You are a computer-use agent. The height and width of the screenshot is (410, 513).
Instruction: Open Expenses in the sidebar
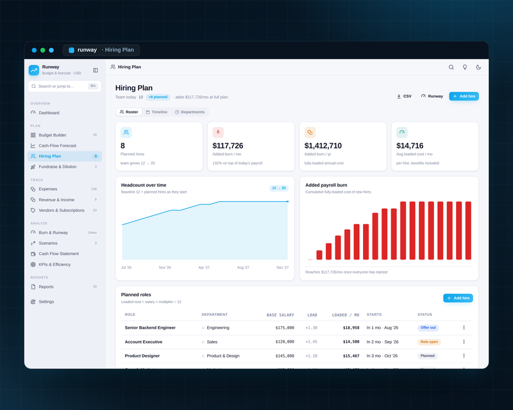pos(65,189)
